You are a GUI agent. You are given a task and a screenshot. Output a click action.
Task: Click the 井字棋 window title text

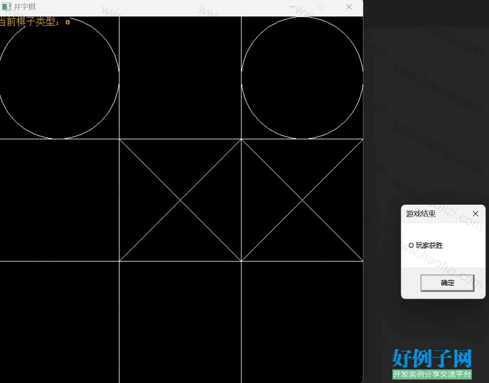click(x=24, y=7)
